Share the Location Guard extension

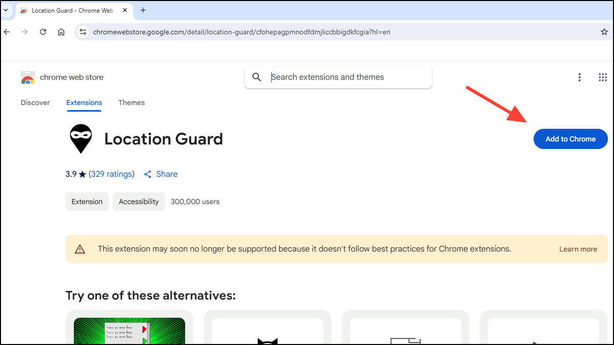161,174
